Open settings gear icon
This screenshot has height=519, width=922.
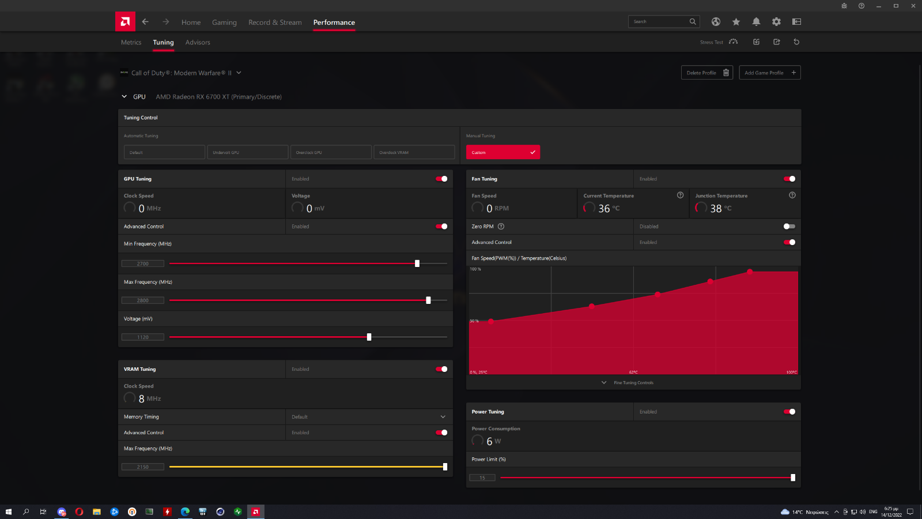click(x=776, y=21)
